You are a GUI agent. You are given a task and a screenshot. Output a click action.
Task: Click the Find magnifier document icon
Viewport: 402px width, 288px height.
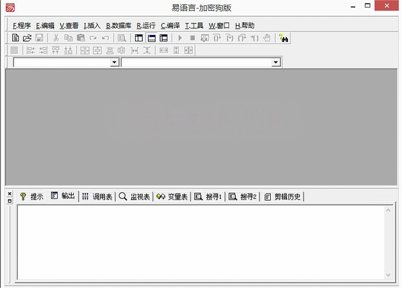pyautogui.click(x=122, y=38)
